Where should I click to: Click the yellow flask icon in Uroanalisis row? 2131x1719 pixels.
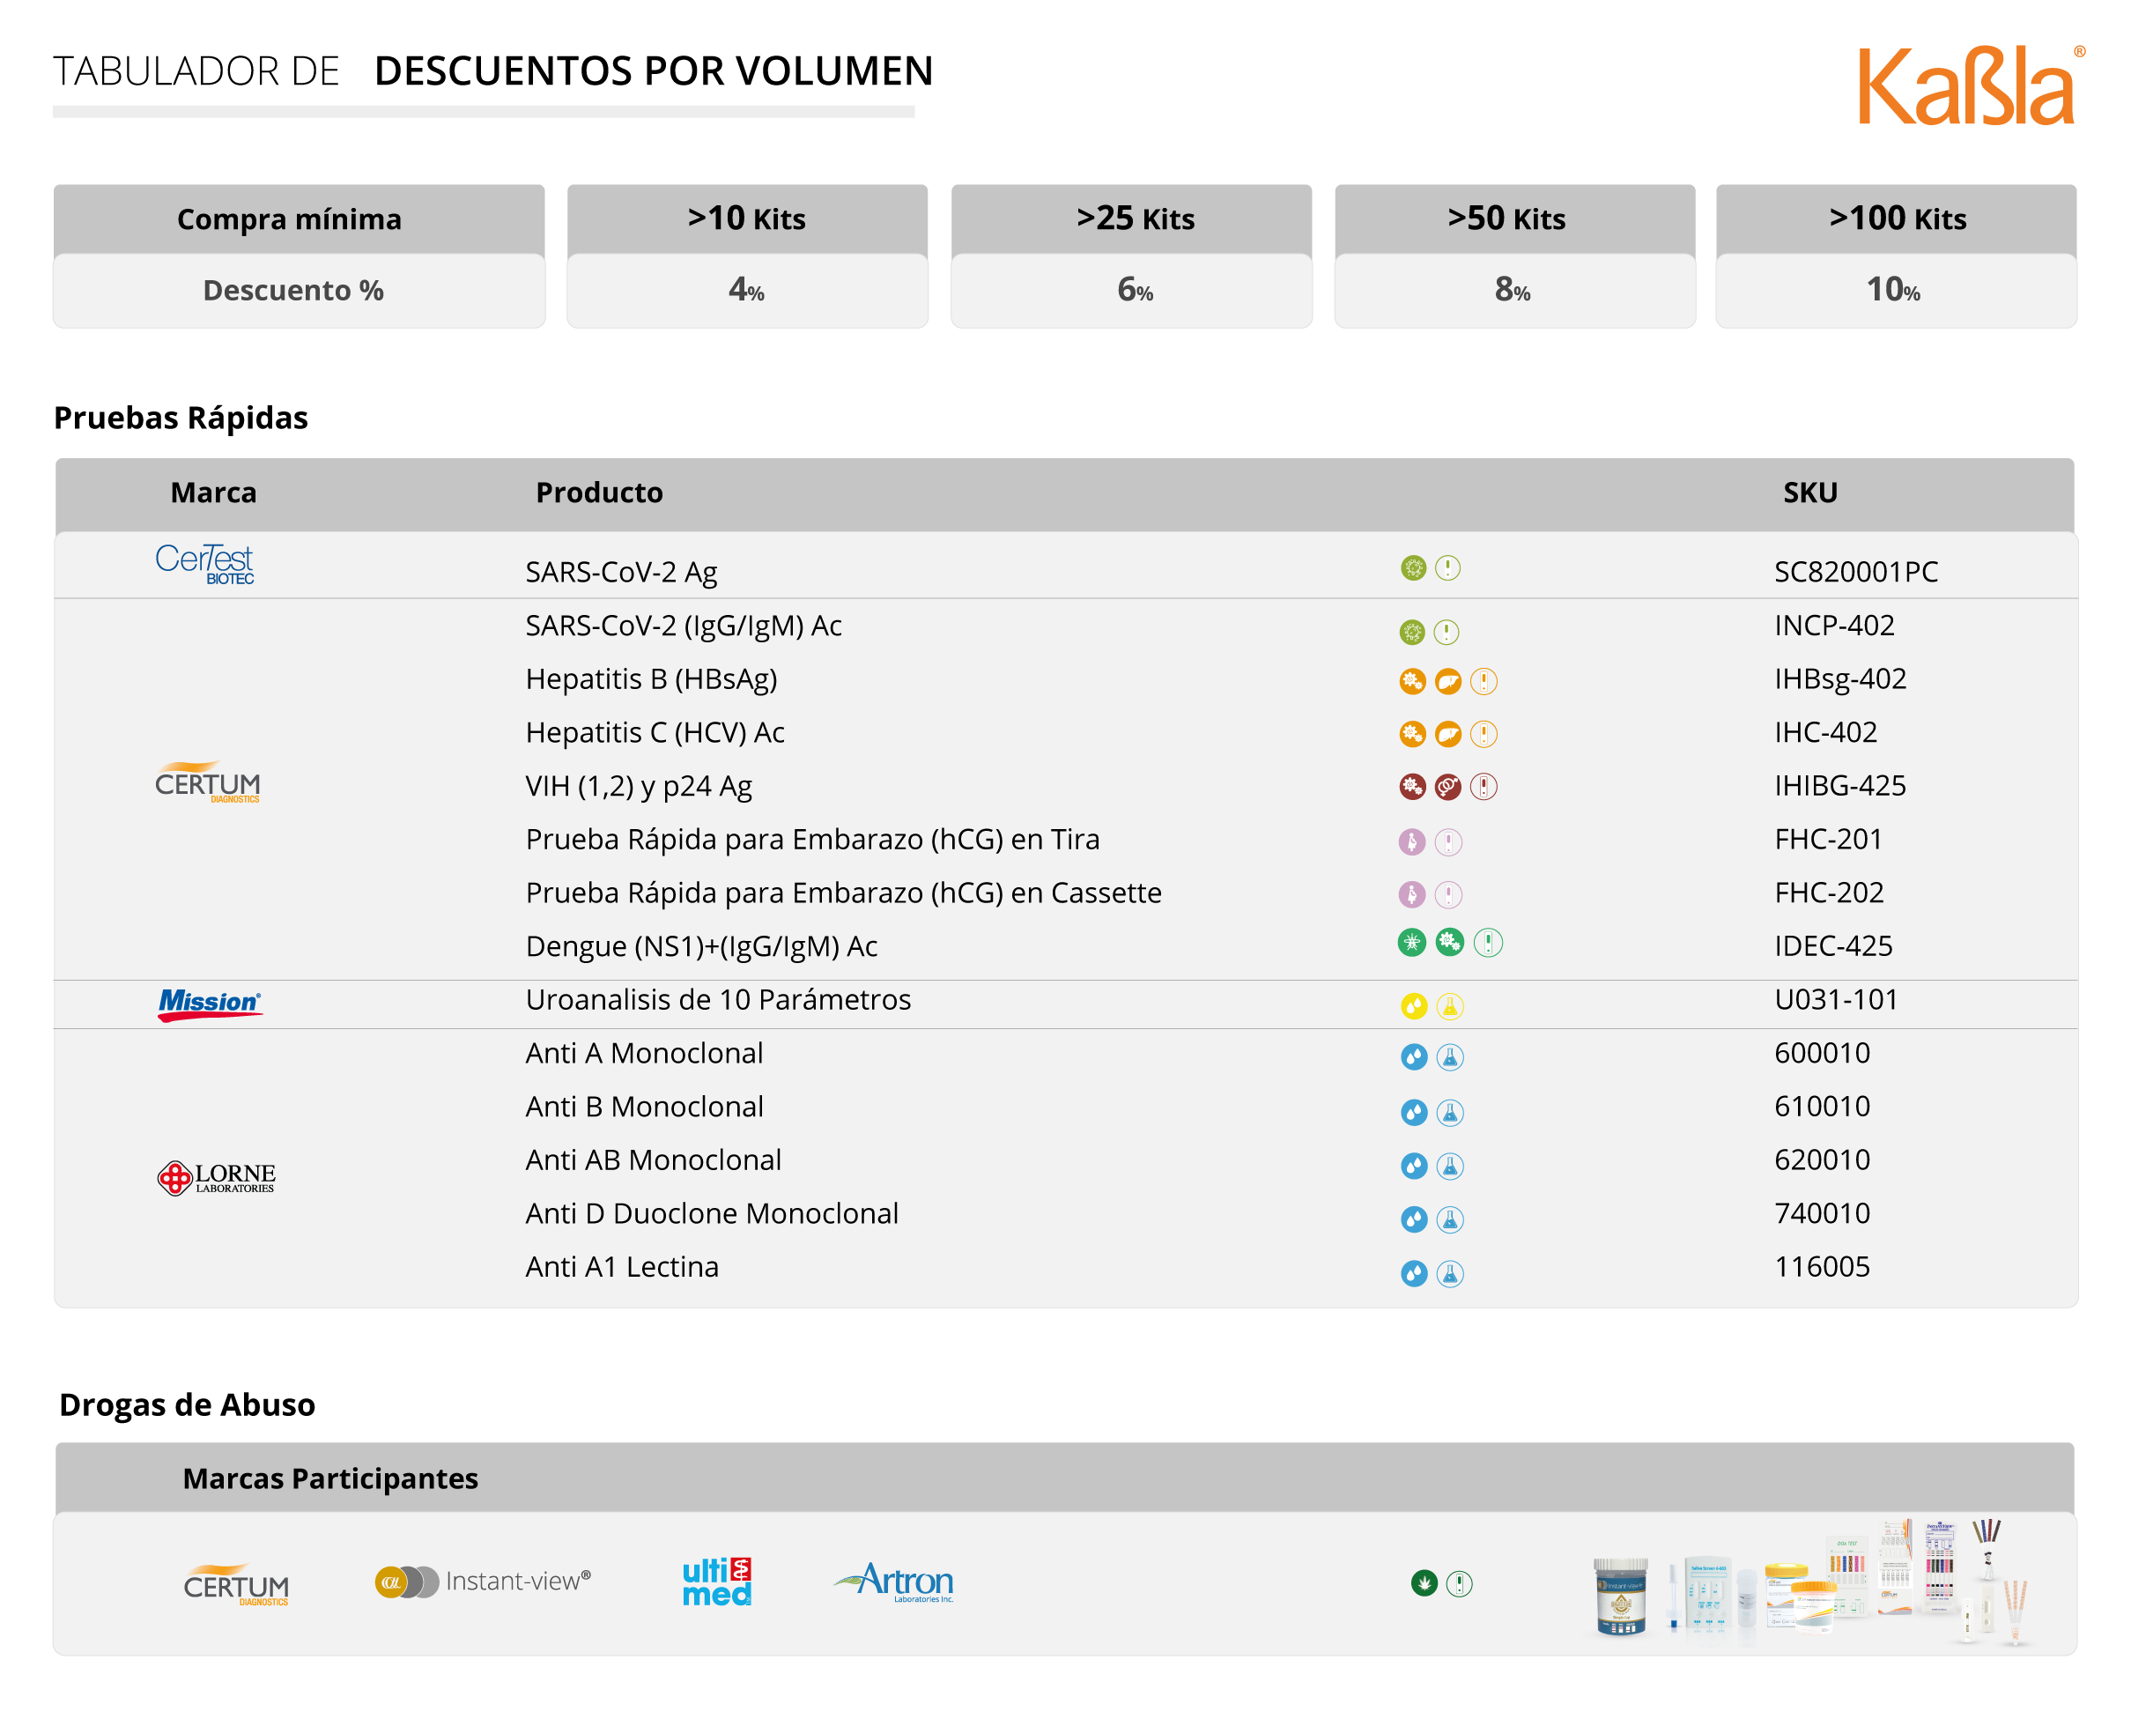1450,1007
